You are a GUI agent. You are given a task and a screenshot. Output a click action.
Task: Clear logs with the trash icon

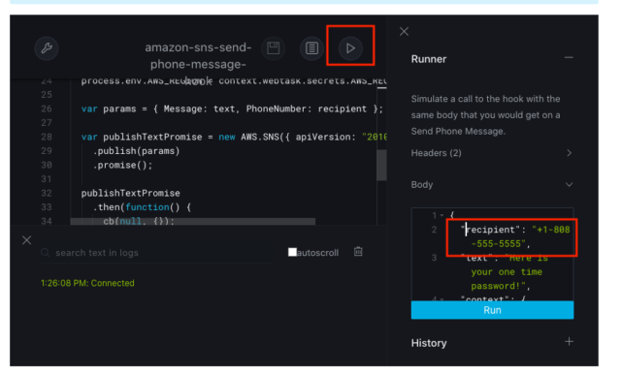pyautogui.click(x=358, y=252)
